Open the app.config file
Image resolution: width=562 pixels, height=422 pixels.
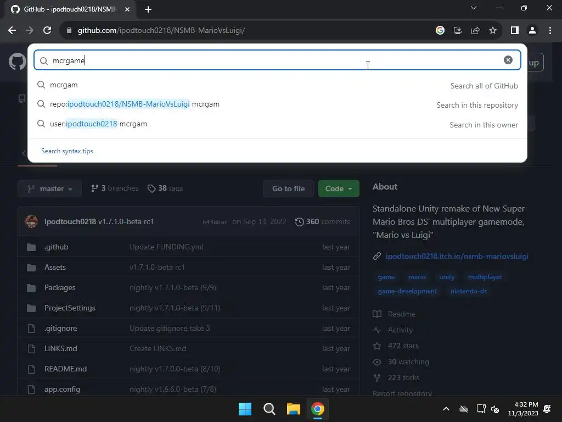tap(63, 390)
